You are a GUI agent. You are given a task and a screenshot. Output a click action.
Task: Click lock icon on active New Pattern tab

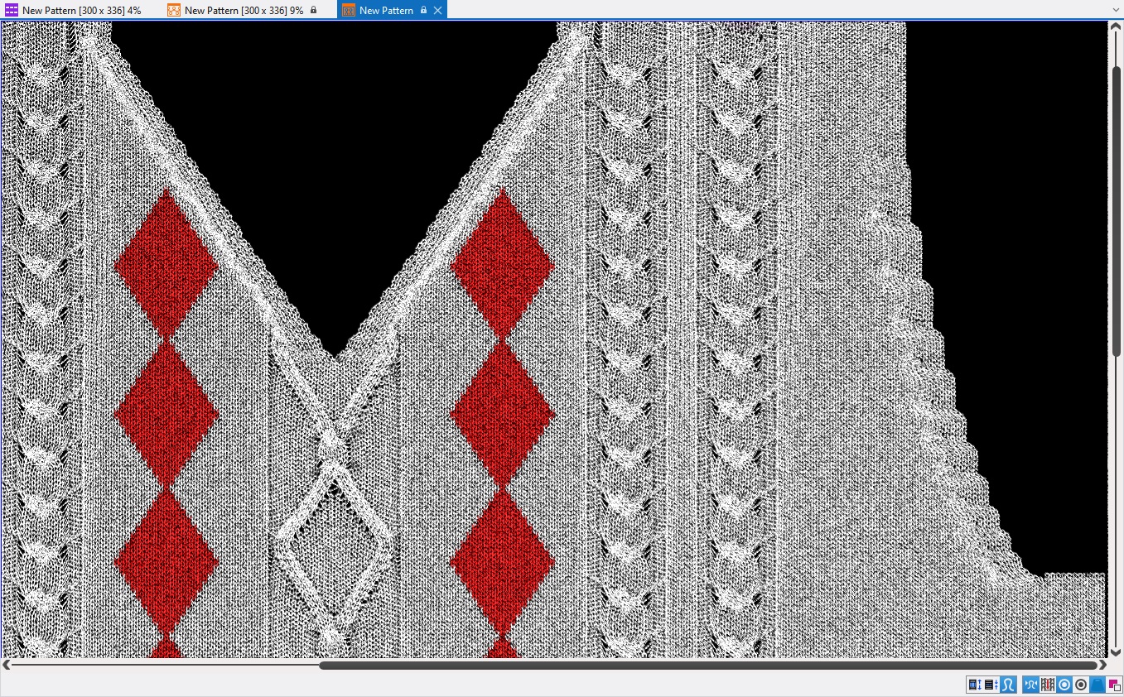[x=423, y=11]
